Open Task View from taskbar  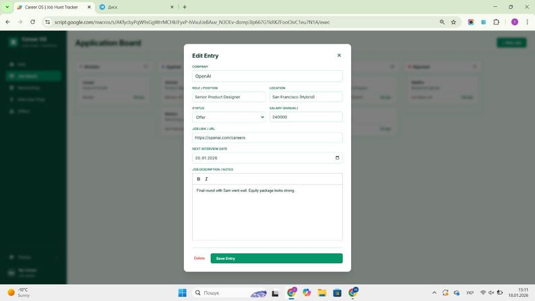[x=275, y=293]
